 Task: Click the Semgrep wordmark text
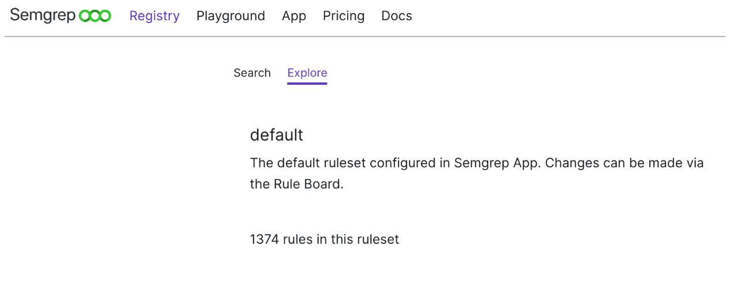[43, 16]
